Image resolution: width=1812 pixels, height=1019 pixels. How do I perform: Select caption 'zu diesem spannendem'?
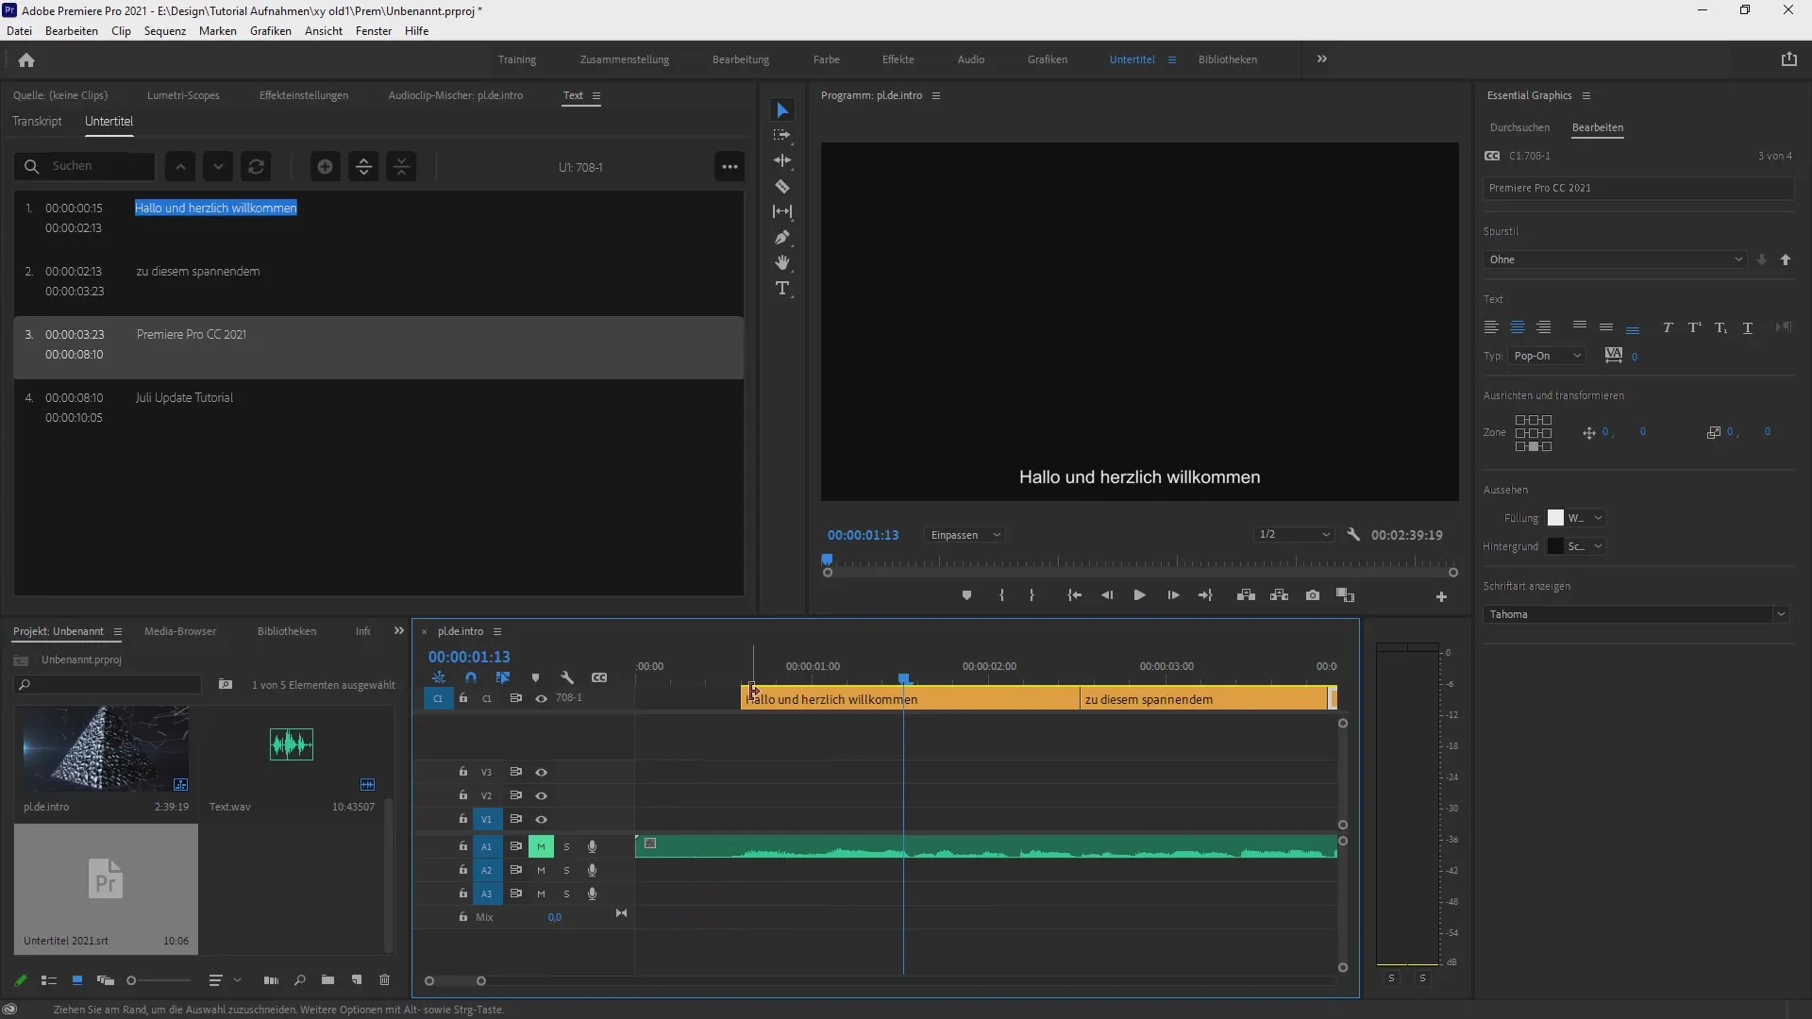point(198,272)
